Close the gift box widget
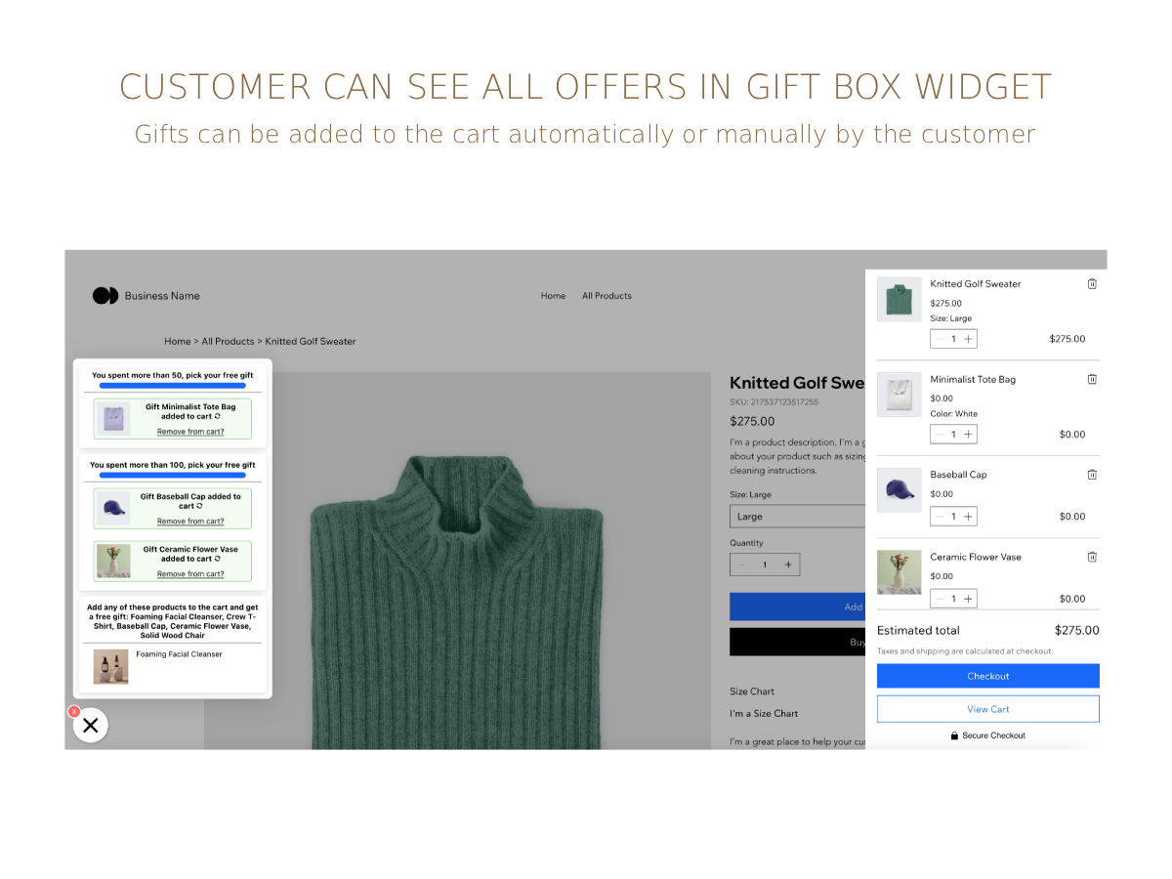This screenshot has width=1172, height=879. click(91, 725)
